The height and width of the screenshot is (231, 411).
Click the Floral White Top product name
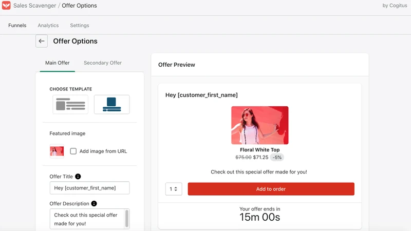[260, 150]
